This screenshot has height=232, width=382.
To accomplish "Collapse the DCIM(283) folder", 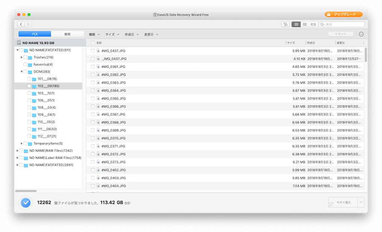I will click(22, 72).
